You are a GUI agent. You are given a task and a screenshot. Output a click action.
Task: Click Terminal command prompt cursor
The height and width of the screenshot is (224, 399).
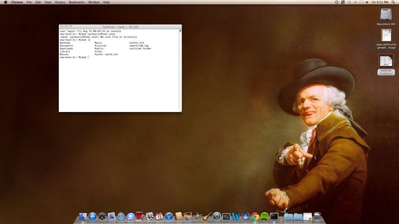[x=88, y=58]
